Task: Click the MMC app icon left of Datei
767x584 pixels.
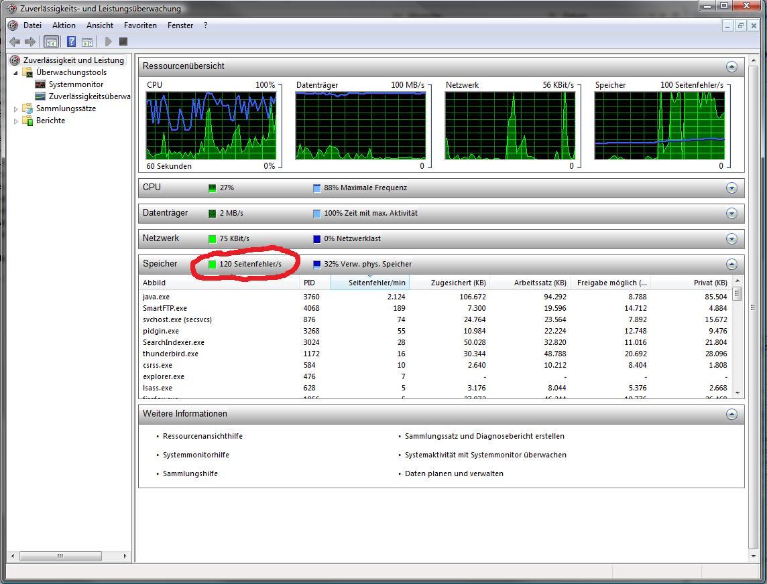Action: click(x=13, y=25)
